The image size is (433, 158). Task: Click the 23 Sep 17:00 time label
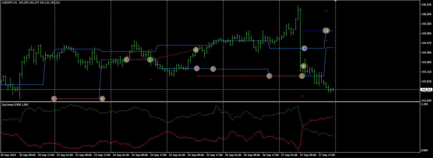[x=102, y=155]
